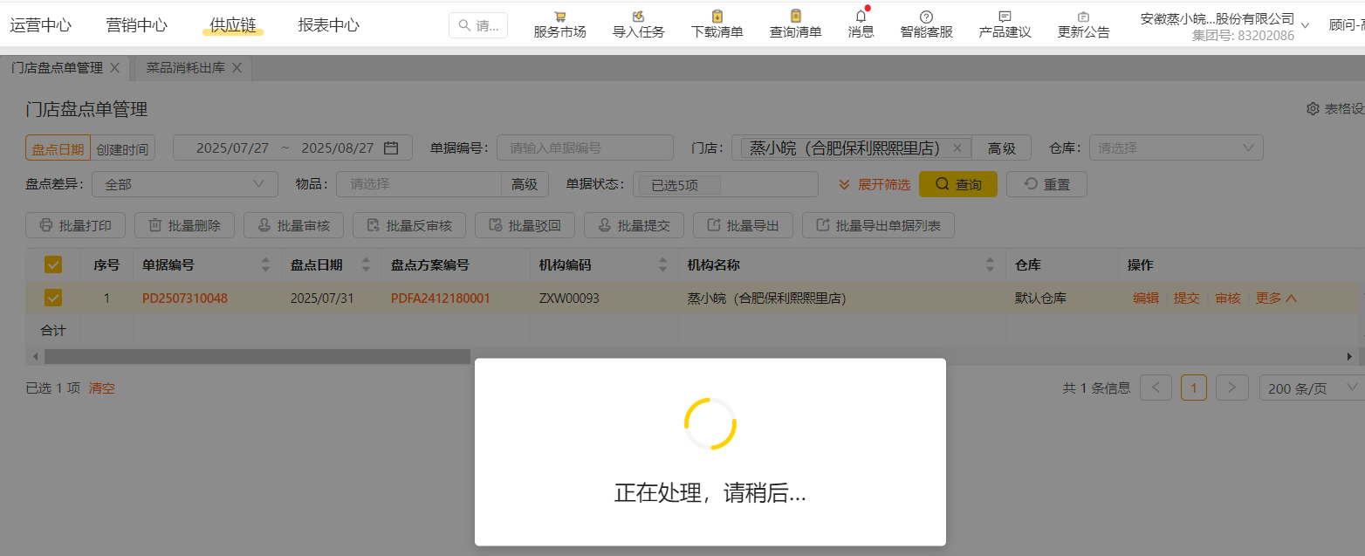Open the 下载清单 icon

click(x=717, y=17)
